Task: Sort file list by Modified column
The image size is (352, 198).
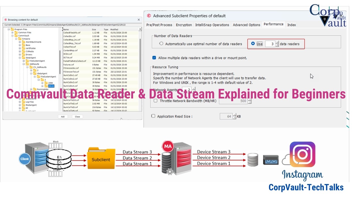Action: (124, 29)
